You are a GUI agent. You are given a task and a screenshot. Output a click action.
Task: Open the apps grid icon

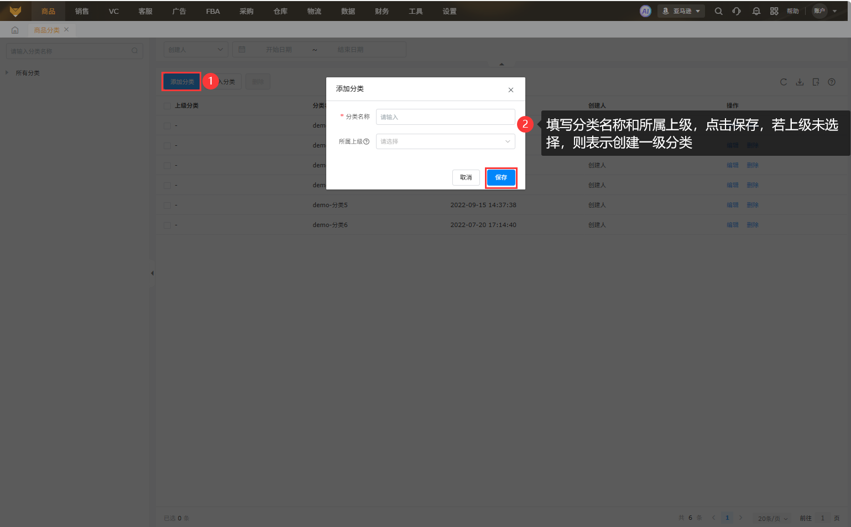[774, 11]
